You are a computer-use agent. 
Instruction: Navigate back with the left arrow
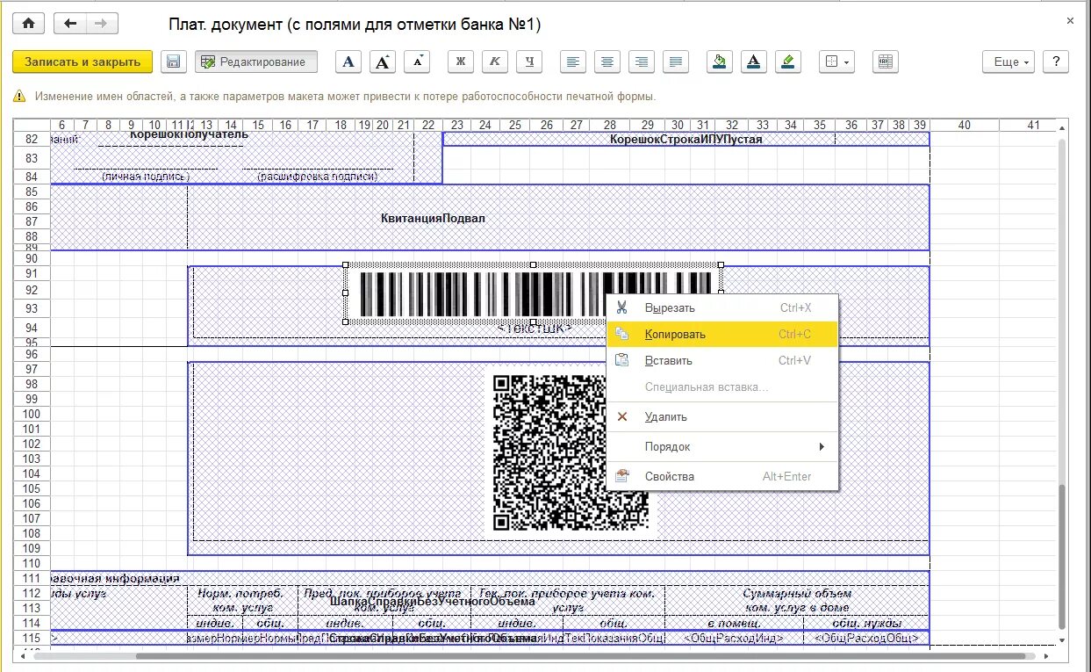click(x=71, y=24)
